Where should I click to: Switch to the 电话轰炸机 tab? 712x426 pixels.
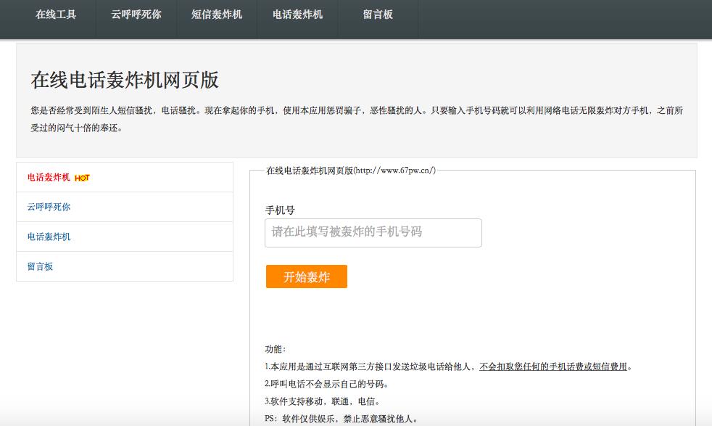(297, 15)
